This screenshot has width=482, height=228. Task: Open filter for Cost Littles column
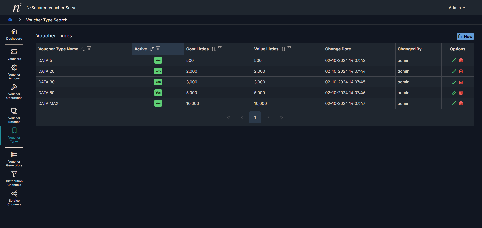[220, 49]
